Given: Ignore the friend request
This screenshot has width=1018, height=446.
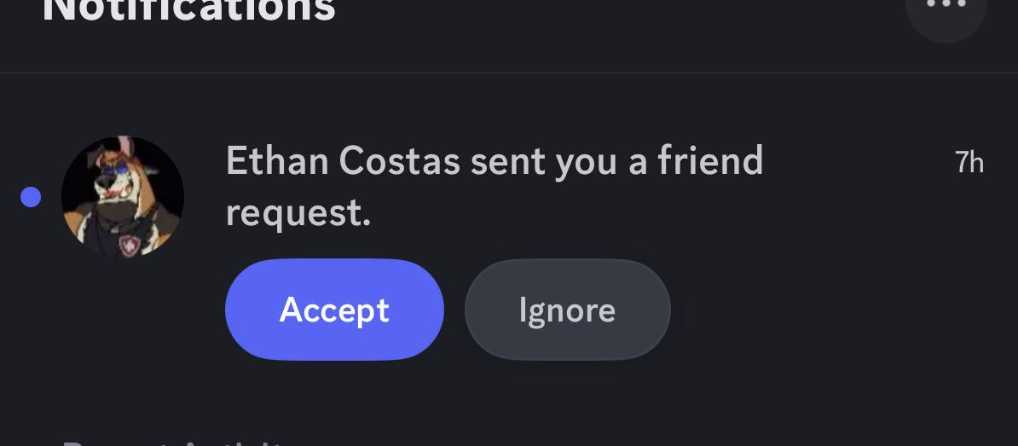Looking at the screenshot, I should (567, 310).
